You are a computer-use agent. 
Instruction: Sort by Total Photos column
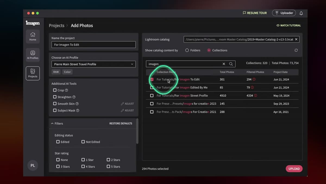click(x=227, y=72)
